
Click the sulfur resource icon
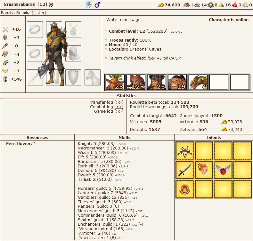coord(221,5)
